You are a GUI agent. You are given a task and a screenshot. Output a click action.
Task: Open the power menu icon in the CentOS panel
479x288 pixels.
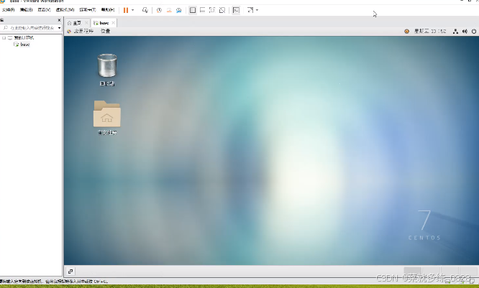[x=474, y=31]
